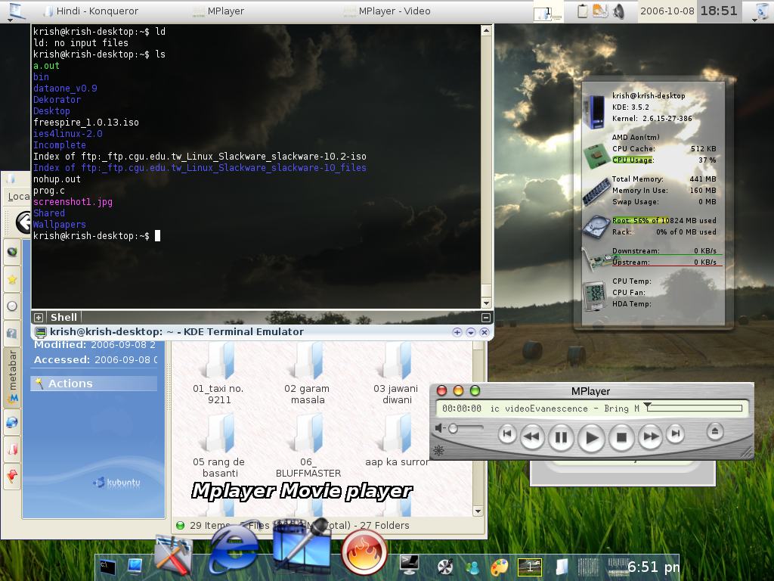
Task: Click 'CPU Usage' in system monitor widget
Action: [x=633, y=160]
